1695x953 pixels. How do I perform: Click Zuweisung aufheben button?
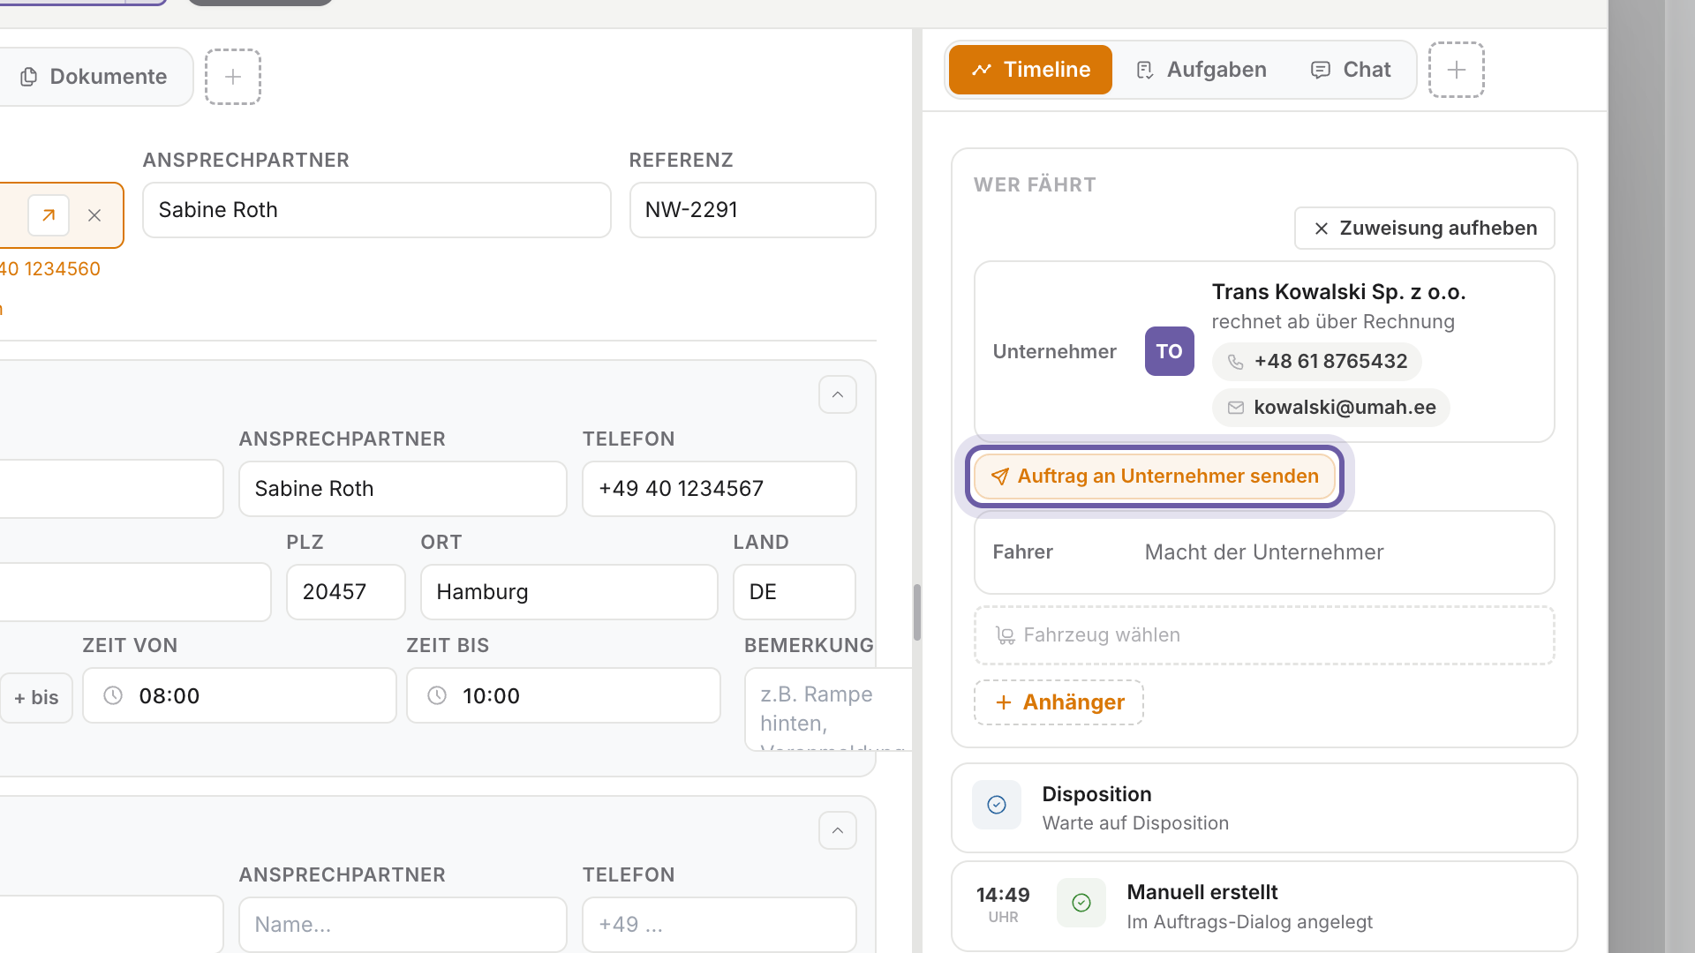(1425, 229)
